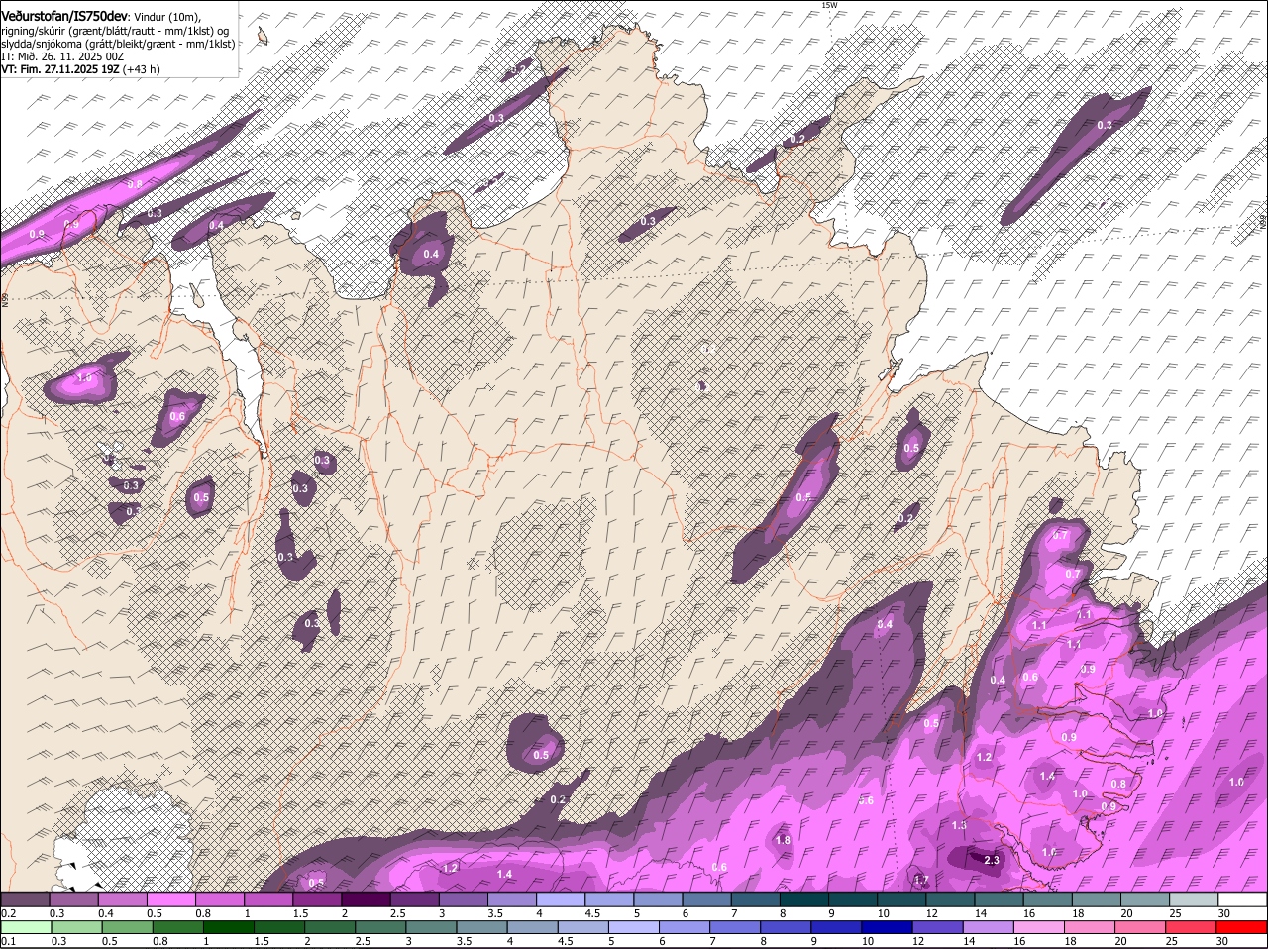Select deep blue bottom swatch between 10 and 12

click(x=888, y=927)
